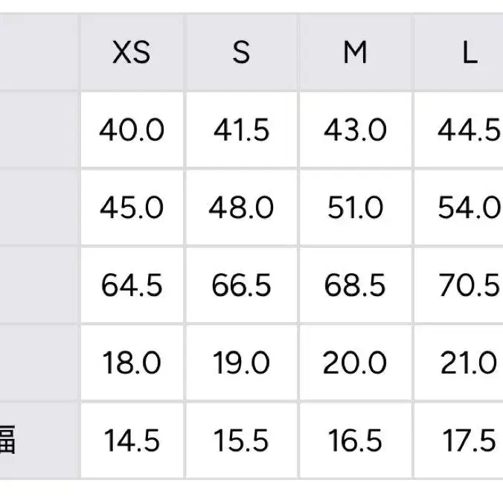
Task: Click the XS column header
Action: click(132, 54)
